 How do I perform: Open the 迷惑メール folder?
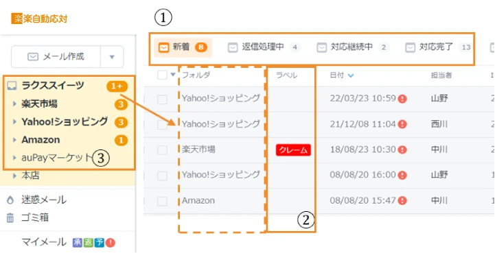pos(44,200)
